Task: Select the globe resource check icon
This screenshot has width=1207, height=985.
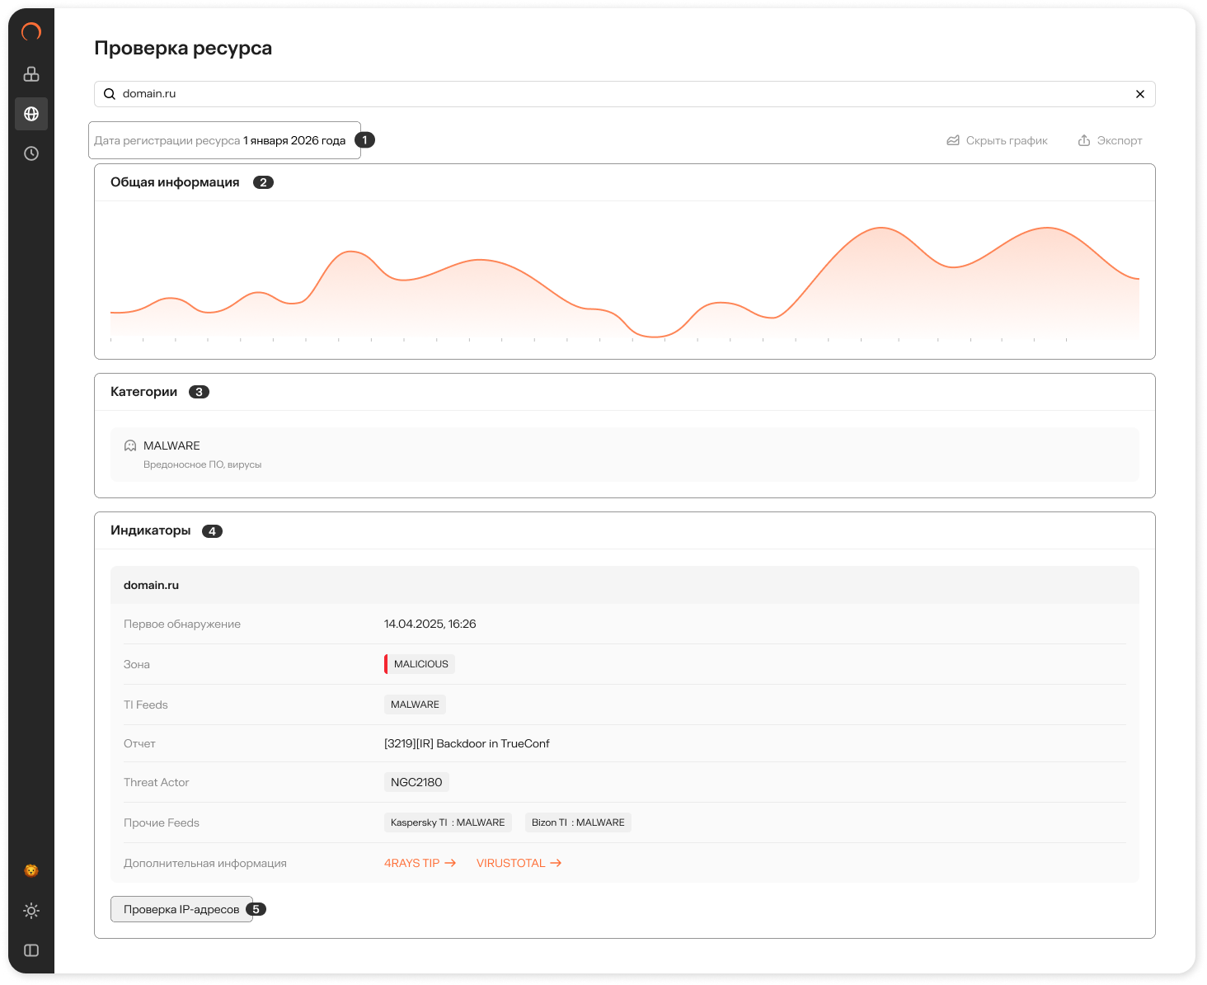Action: point(31,114)
